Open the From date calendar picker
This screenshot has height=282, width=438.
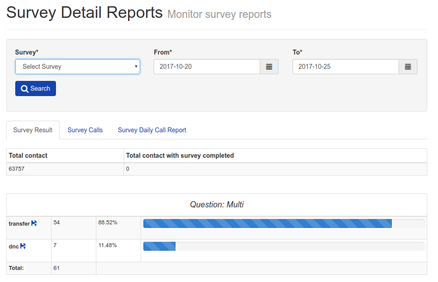[269, 67]
